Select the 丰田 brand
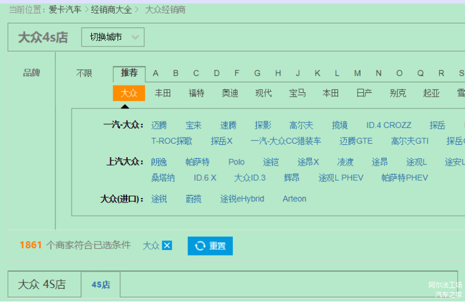This screenshot has width=465, height=302. click(163, 93)
